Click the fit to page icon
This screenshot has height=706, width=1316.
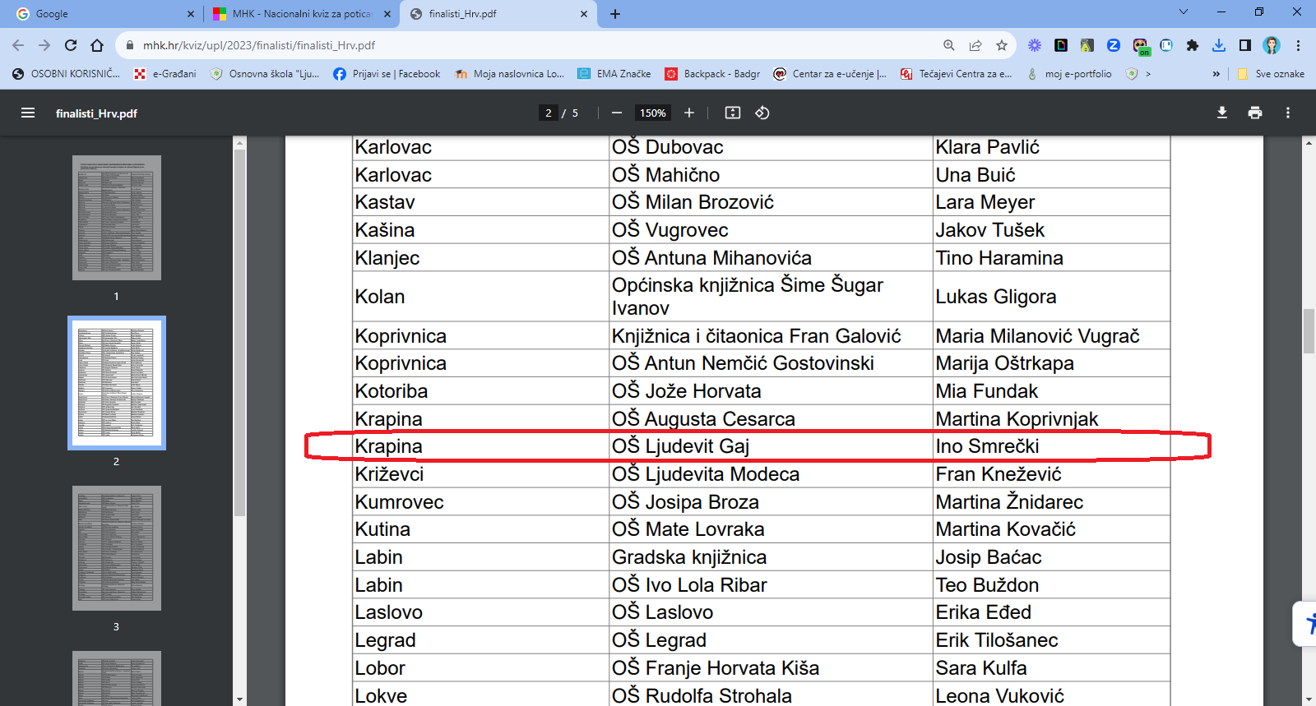click(x=733, y=113)
